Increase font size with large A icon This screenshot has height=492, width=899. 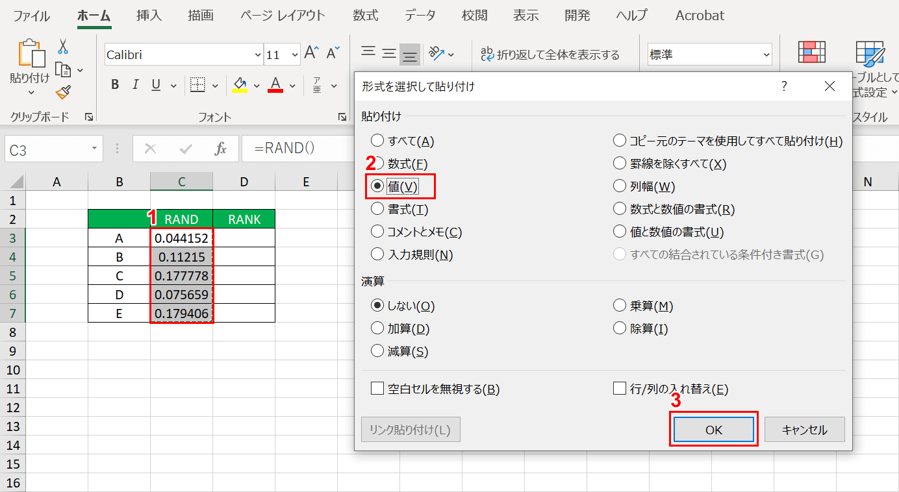click(x=312, y=54)
